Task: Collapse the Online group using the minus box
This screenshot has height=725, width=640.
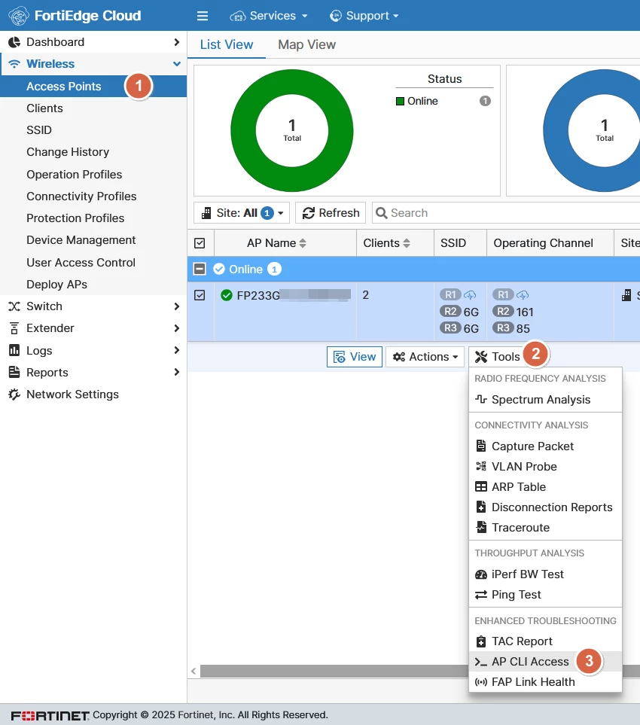Action: tap(200, 269)
